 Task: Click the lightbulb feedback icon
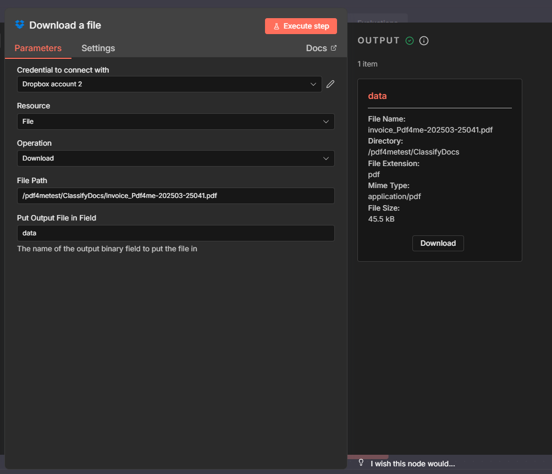pyautogui.click(x=361, y=462)
